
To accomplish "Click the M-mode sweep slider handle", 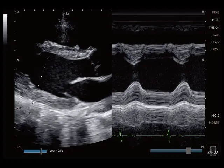I will [x=188, y=150].
